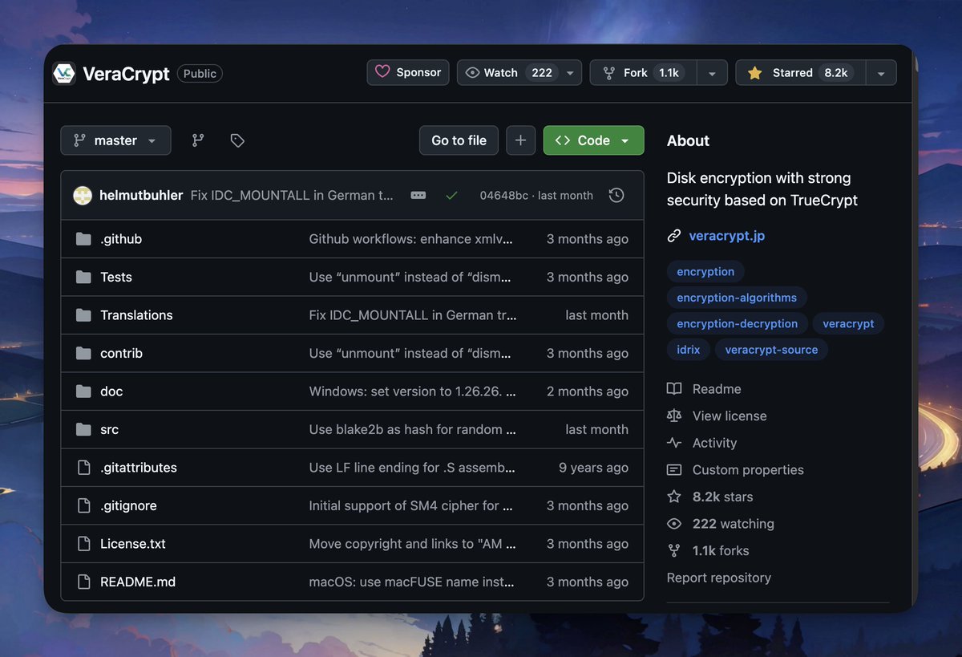This screenshot has height=657, width=962.
Task: Click the fork icon beside 1.1k forks
Action: [674, 550]
